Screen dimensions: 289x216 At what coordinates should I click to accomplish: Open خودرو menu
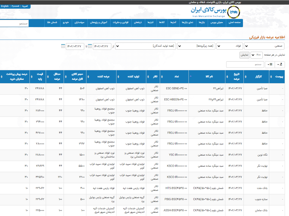pyautogui.click(x=66, y=22)
